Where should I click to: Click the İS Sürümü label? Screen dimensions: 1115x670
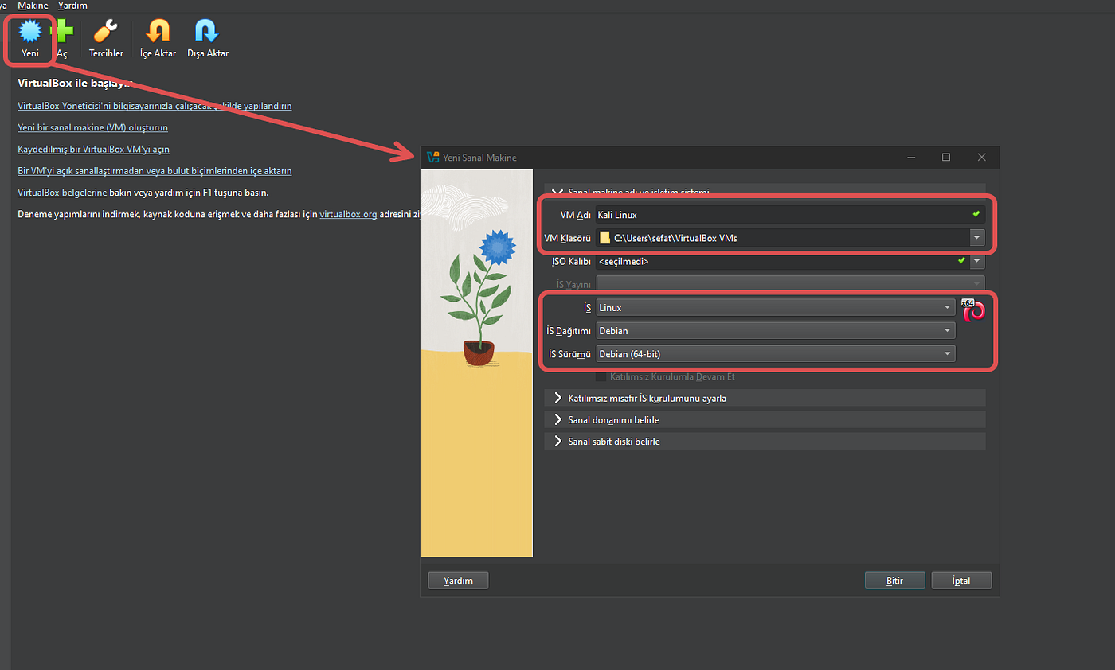click(x=569, y=353)
